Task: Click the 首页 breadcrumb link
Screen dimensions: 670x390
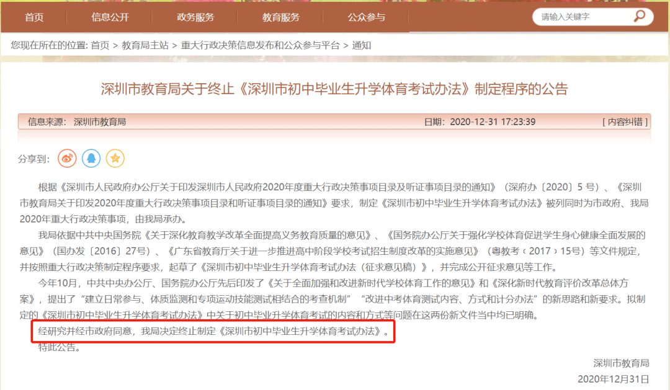Action: click(100, 45)
